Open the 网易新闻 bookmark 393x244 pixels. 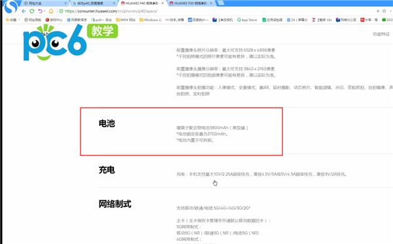click(77, 20)
